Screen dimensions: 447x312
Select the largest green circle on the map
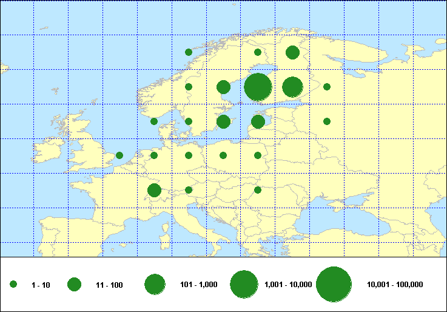(x=258, y=87)
